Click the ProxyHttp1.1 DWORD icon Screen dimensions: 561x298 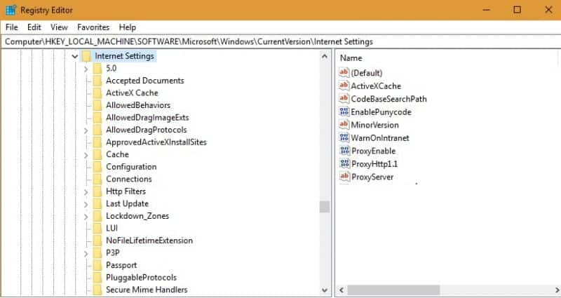(344, 163)
